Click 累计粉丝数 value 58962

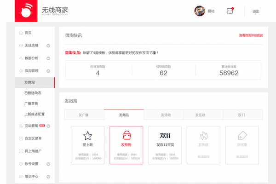pos(229,73)
